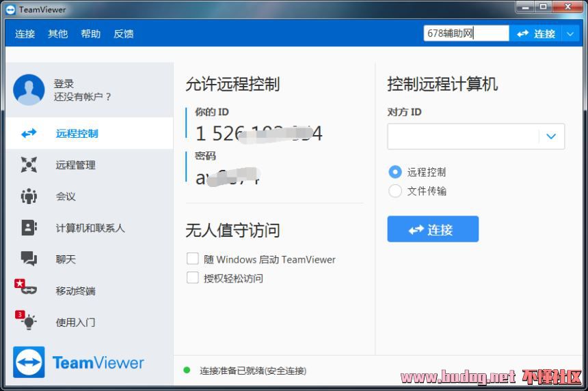Click the large blue 连接 button
This screenshot has width=588, height=391.
(433, 229)
